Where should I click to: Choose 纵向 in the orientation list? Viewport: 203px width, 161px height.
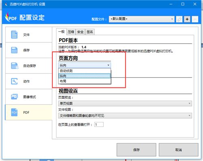84,76
